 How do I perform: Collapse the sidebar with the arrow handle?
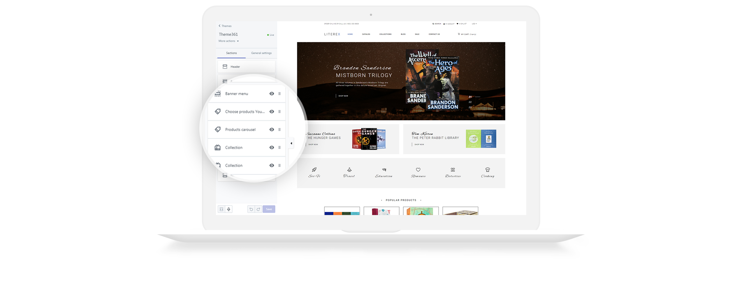coord(291,143)
